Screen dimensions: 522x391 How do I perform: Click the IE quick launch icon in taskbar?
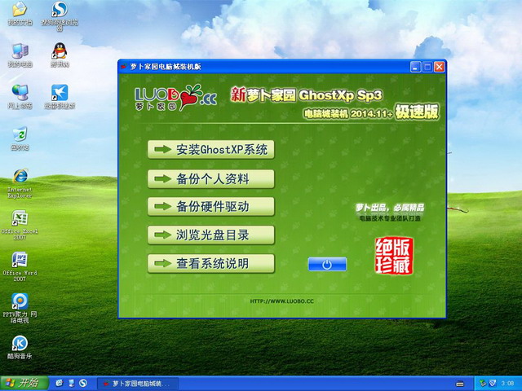point(60,384)
